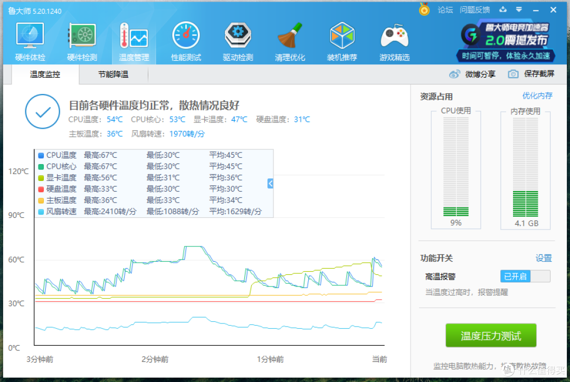Toggle 硬盘温度 red legend swatch

coord(41,189)
